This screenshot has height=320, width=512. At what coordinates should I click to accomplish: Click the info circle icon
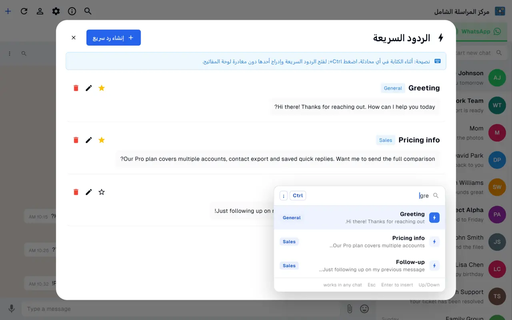[72, 11]
